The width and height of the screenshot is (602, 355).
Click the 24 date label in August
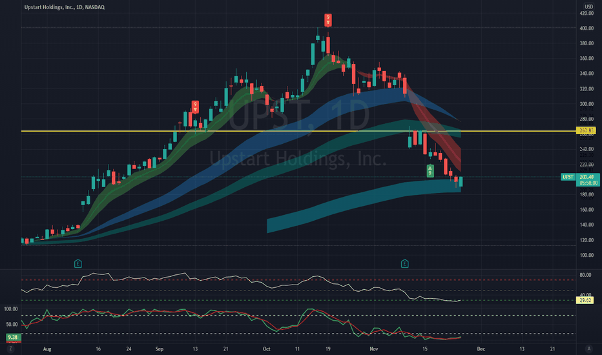pyautogui.click(x=129, y=349)
